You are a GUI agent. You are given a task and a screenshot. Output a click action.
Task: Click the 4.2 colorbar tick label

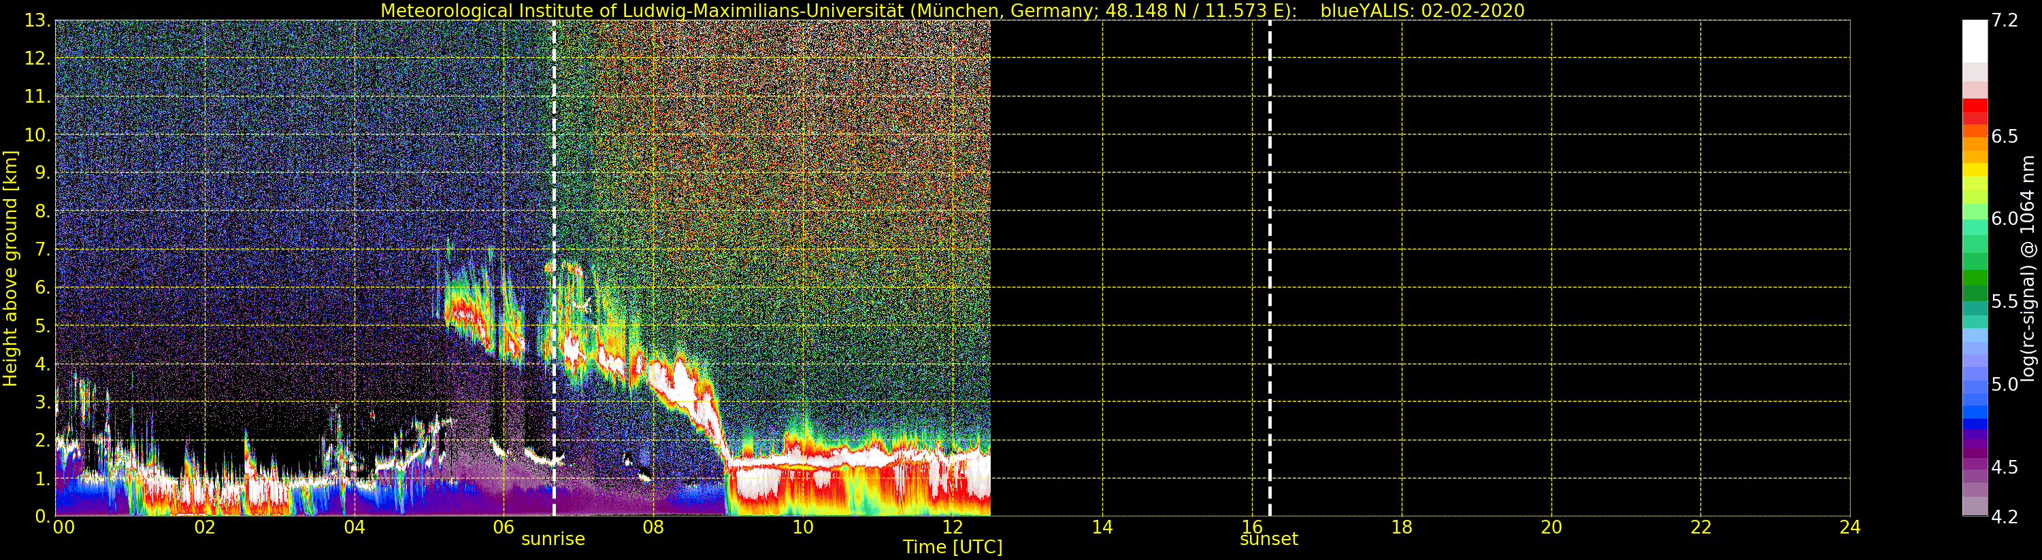(2004, 517)
